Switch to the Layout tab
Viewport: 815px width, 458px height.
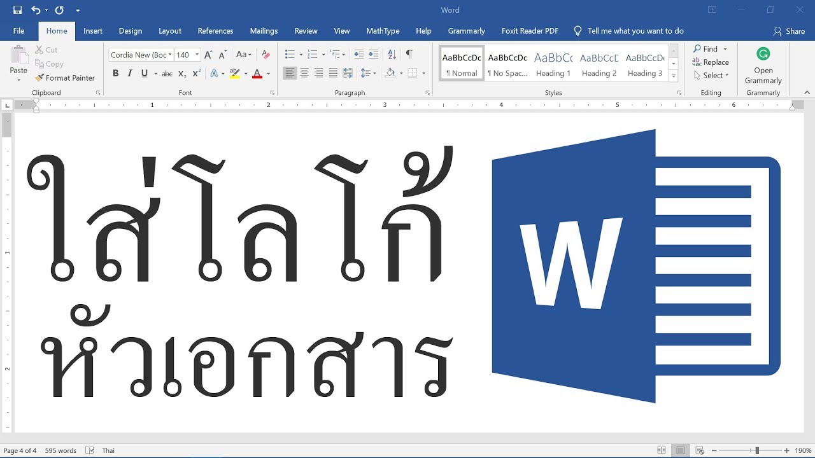pos(170,31)
